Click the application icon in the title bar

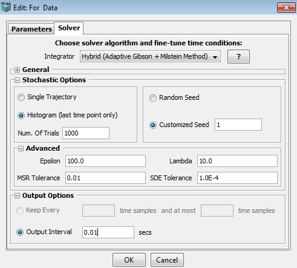(5, 7)
